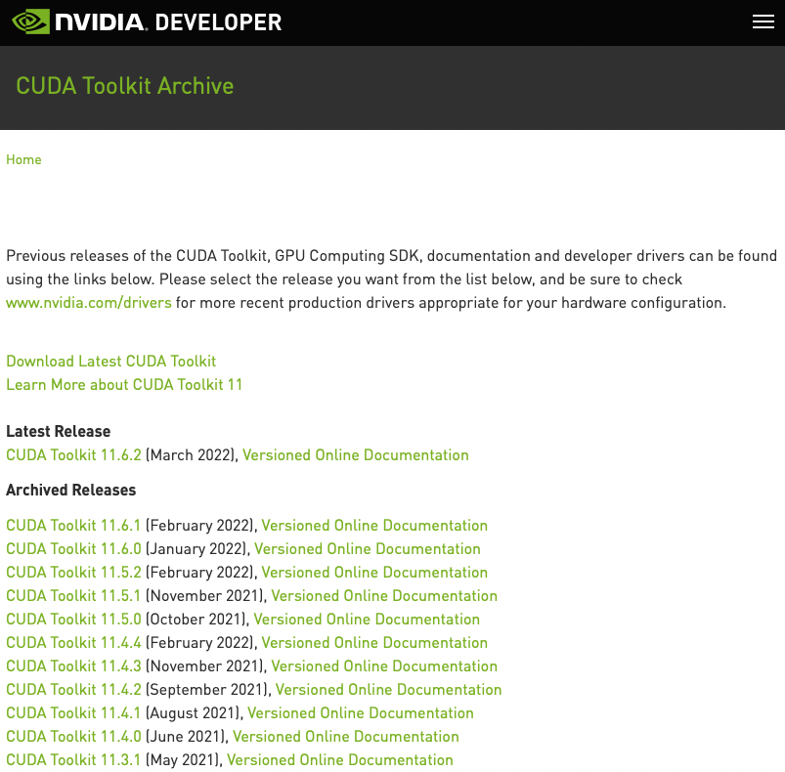View Versioned Online Documentation for 11.4.2

click(388, 690)
